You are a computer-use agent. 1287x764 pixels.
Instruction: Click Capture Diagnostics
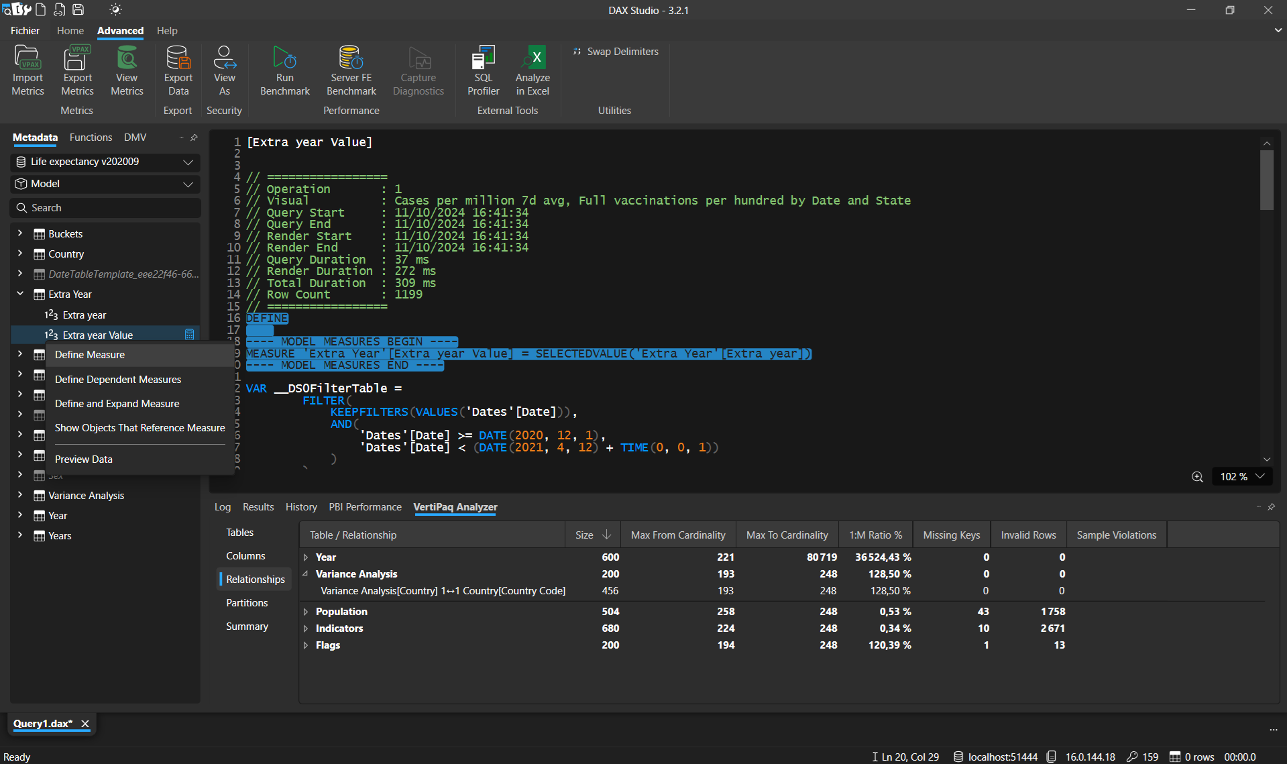pos(418,70)
